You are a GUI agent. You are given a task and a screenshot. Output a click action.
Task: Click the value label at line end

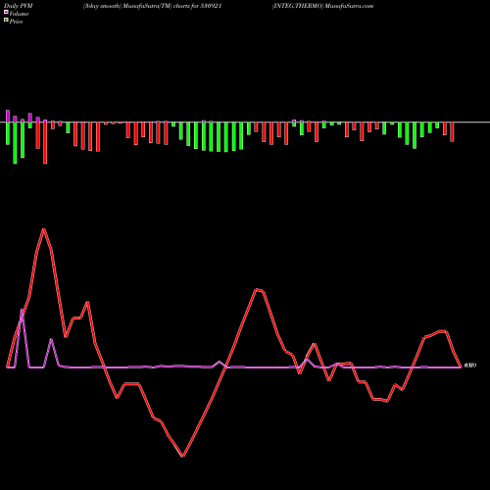pos(470,366)
